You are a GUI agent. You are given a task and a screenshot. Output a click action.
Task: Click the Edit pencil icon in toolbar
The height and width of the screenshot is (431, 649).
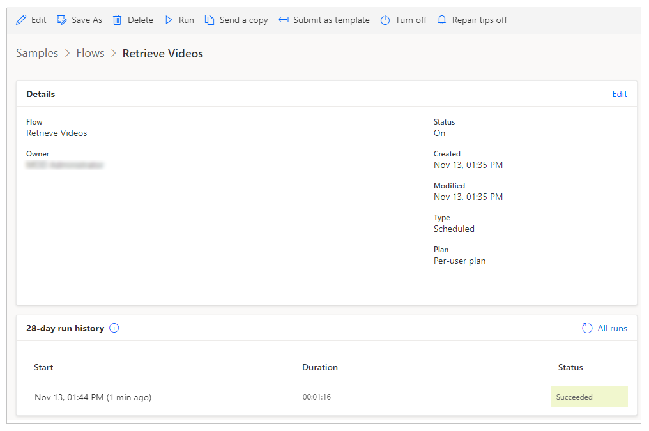click(x=21, y=20)
